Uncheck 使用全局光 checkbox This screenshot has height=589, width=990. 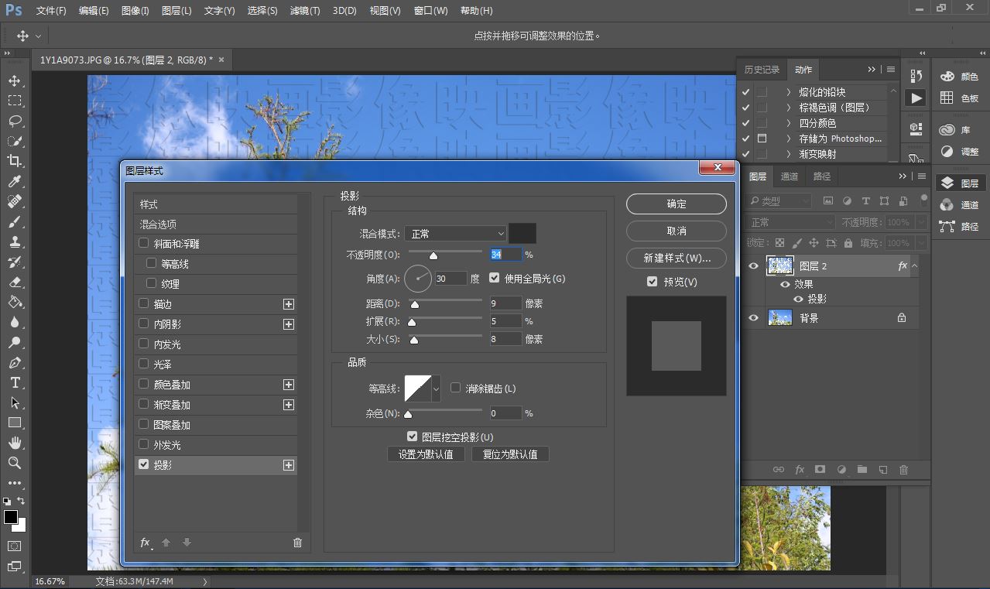point(495,278)
